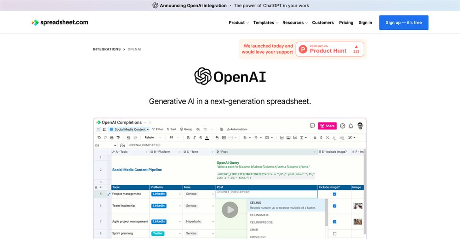
Task: Click the Product Hunt featured badge
Action: (x=330, y=49)
